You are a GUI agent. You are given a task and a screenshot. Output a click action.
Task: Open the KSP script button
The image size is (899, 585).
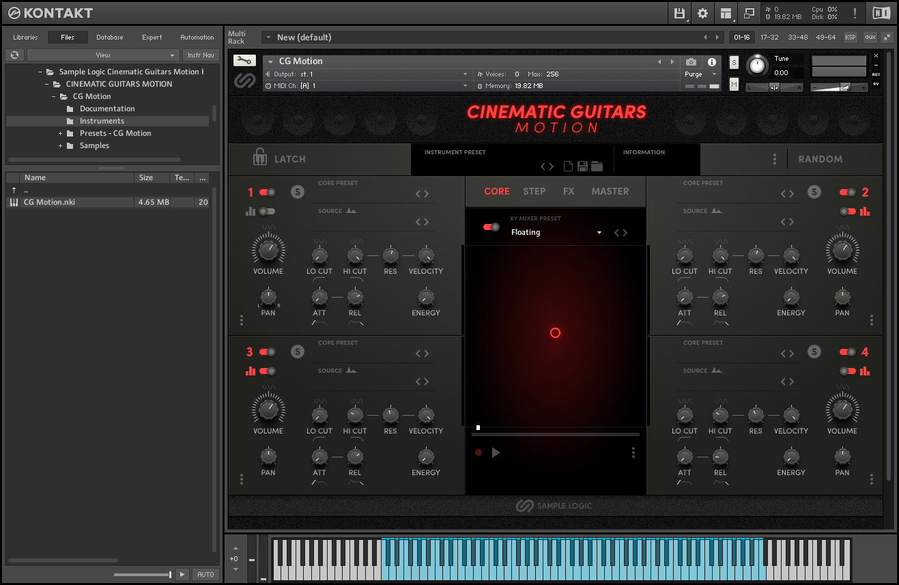click(850, 38)
